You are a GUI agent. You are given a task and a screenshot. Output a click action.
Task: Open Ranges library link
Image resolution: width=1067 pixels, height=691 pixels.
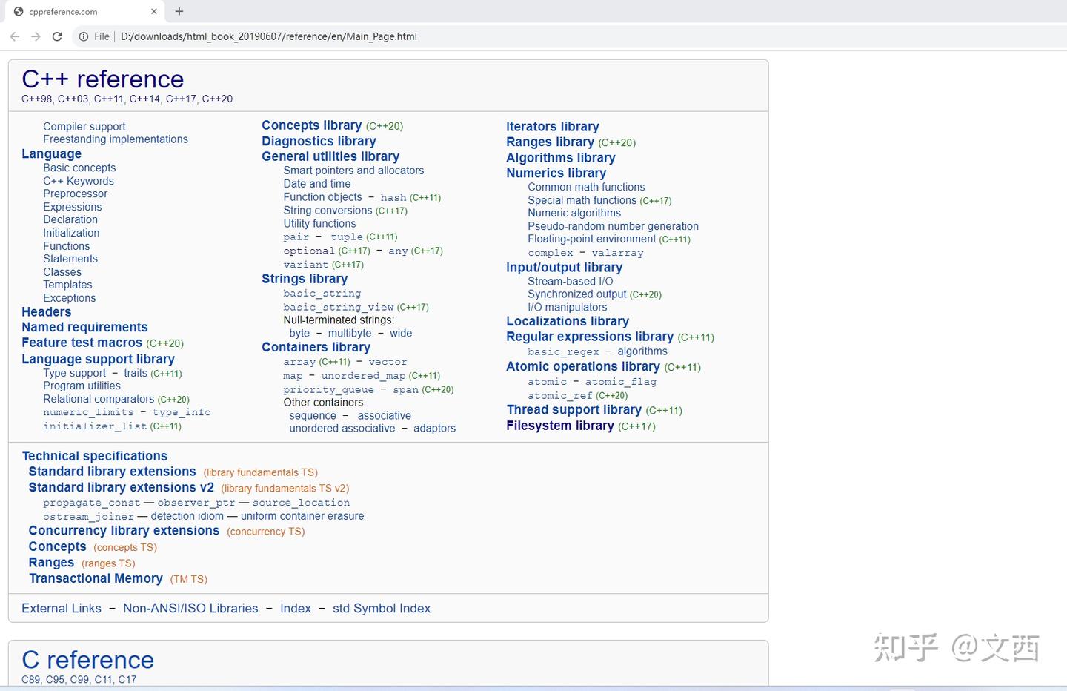[x=550, y=142]
